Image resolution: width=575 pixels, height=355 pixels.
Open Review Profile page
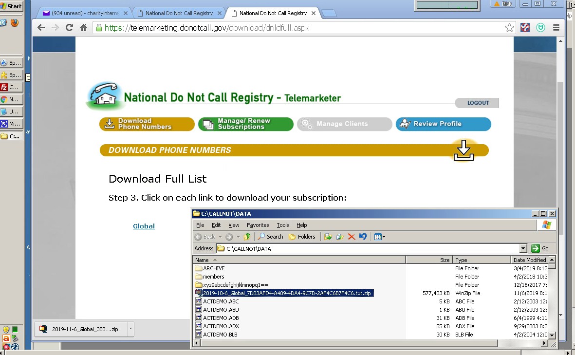[x=444, y=124]
